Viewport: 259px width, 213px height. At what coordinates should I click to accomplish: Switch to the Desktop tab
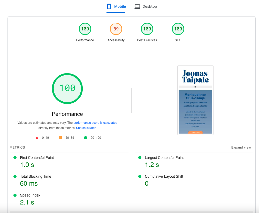click(x=146, y=6)
